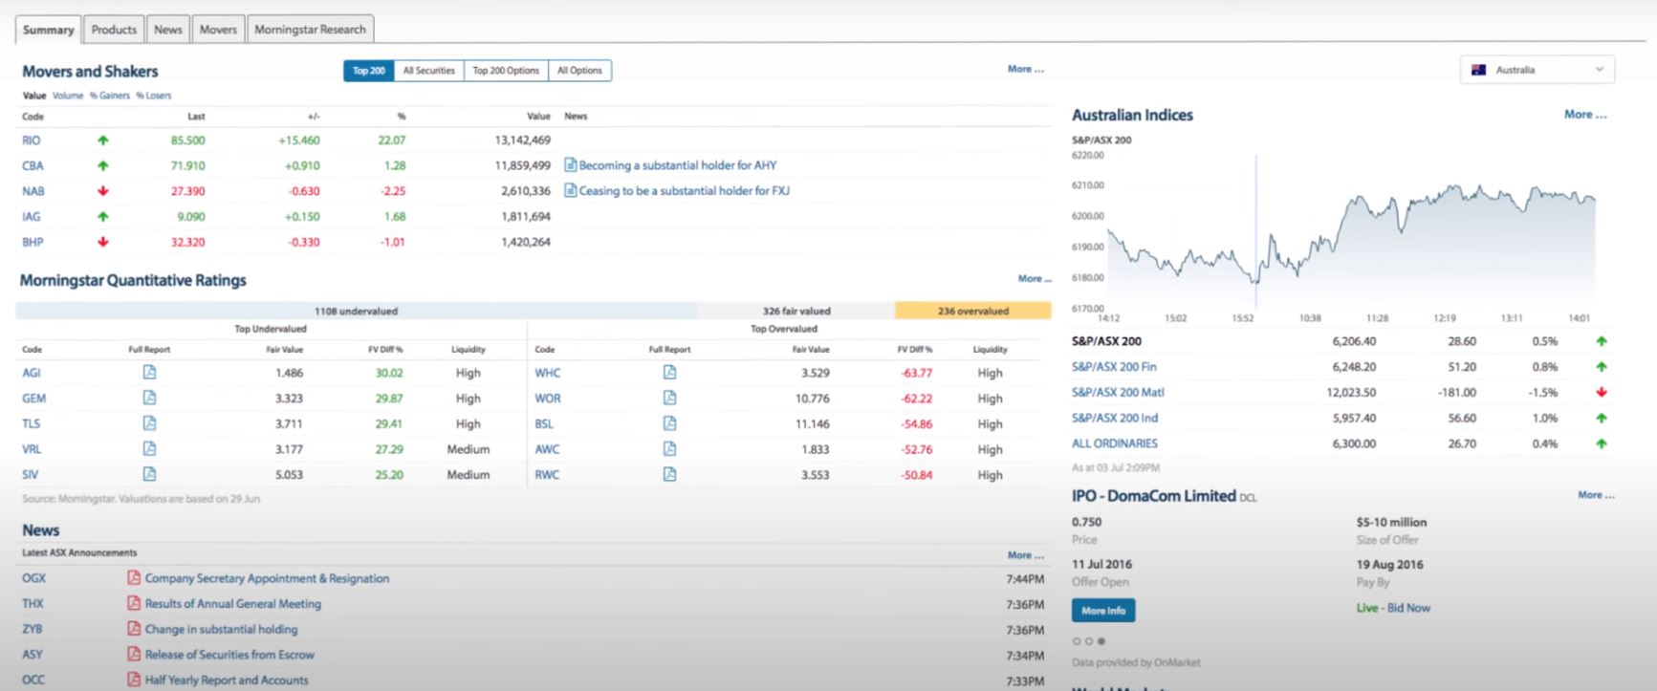This screenshot has width=1657, height=691.
Task: Open the Australia country dropdown
Action: tap(1537, 70)
